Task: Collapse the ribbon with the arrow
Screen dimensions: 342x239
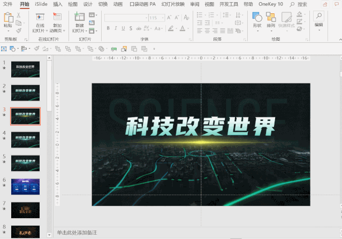Action: coord(340,40)
